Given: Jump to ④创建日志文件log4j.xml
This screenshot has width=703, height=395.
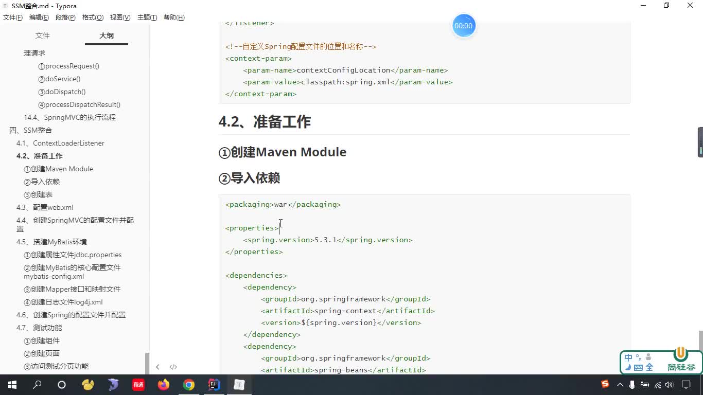Looking at the screenshot, I should click(x=63, y=302).
